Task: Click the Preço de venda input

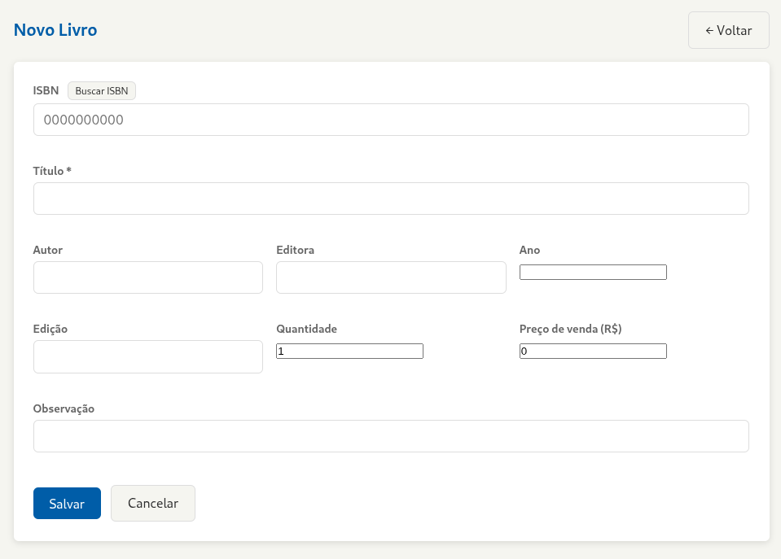Action: 593,352
